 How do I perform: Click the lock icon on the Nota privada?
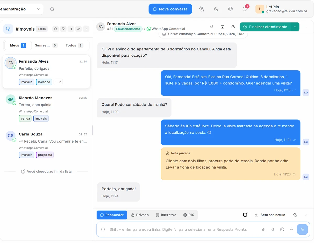[x=167, y=153]
